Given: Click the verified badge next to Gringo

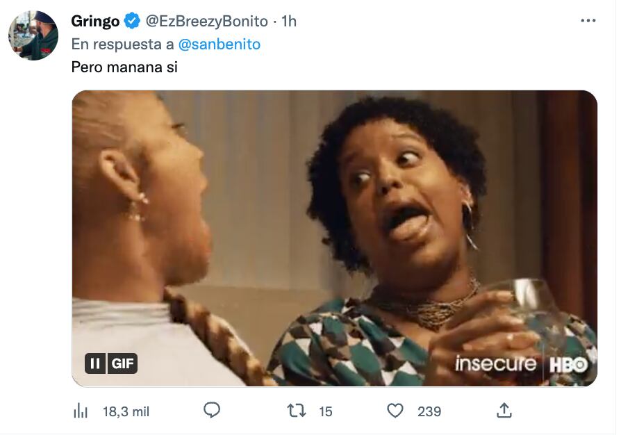Looking at the screenshot, I should [x=131, y=21].
